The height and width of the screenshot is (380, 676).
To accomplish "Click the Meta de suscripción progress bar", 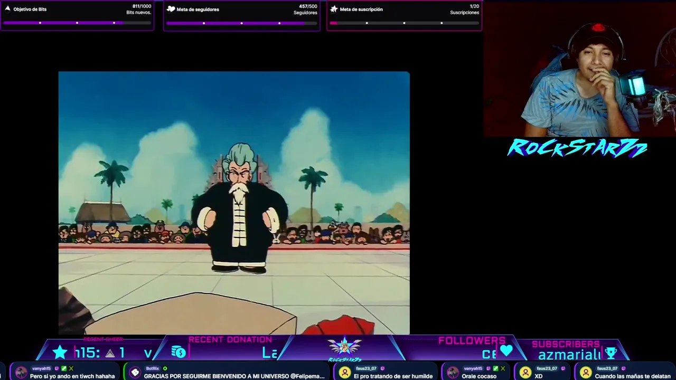I will [x=405, y=23].
